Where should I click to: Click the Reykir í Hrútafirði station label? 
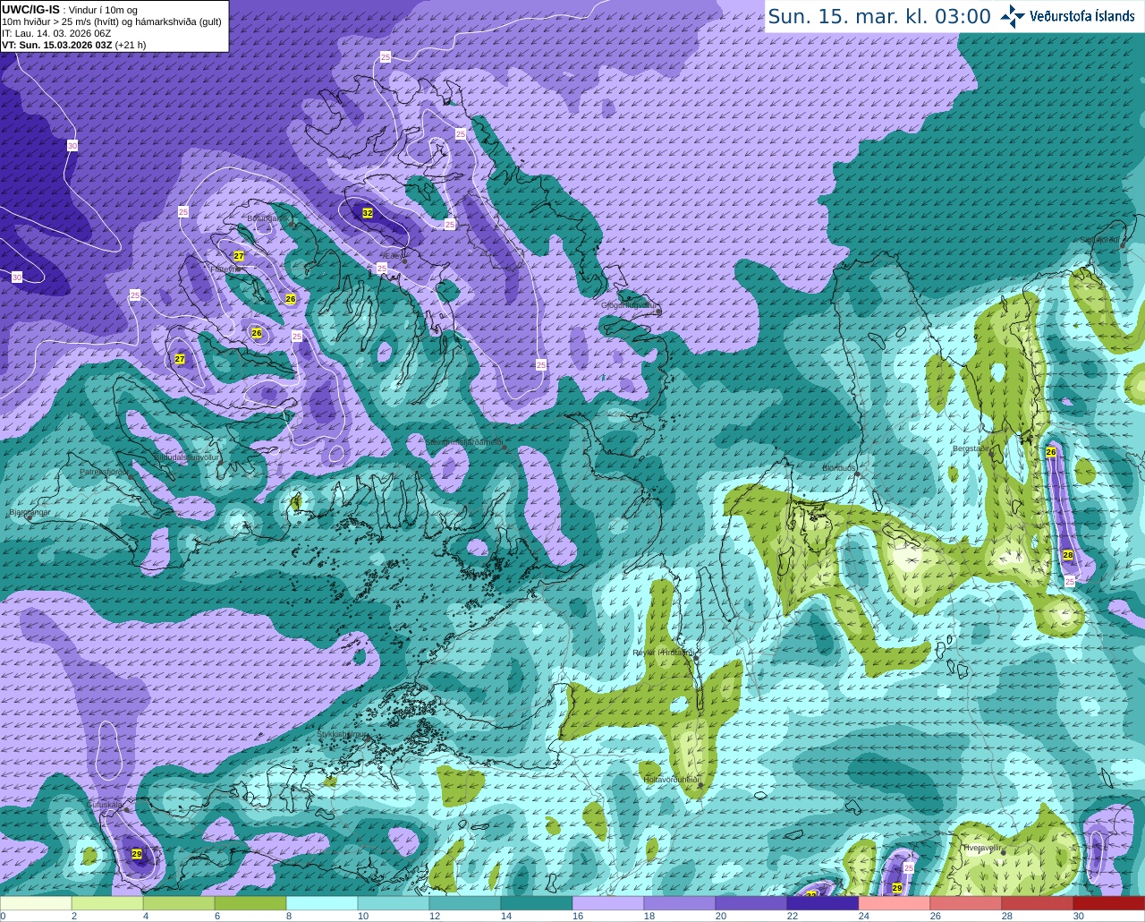click(x=663, y=653)
